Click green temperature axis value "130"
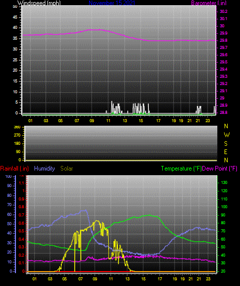Screen dimensions: 240x286 224,182
